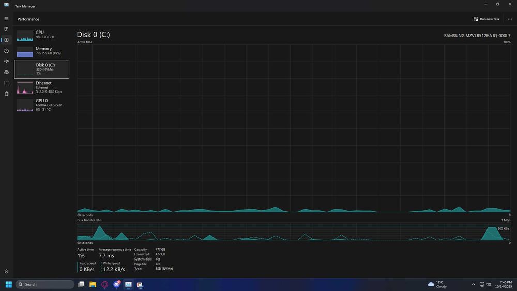Open network status tray icon
This screenshot has height=291, width=517.
pyautogui.click(x=482, y=284)
